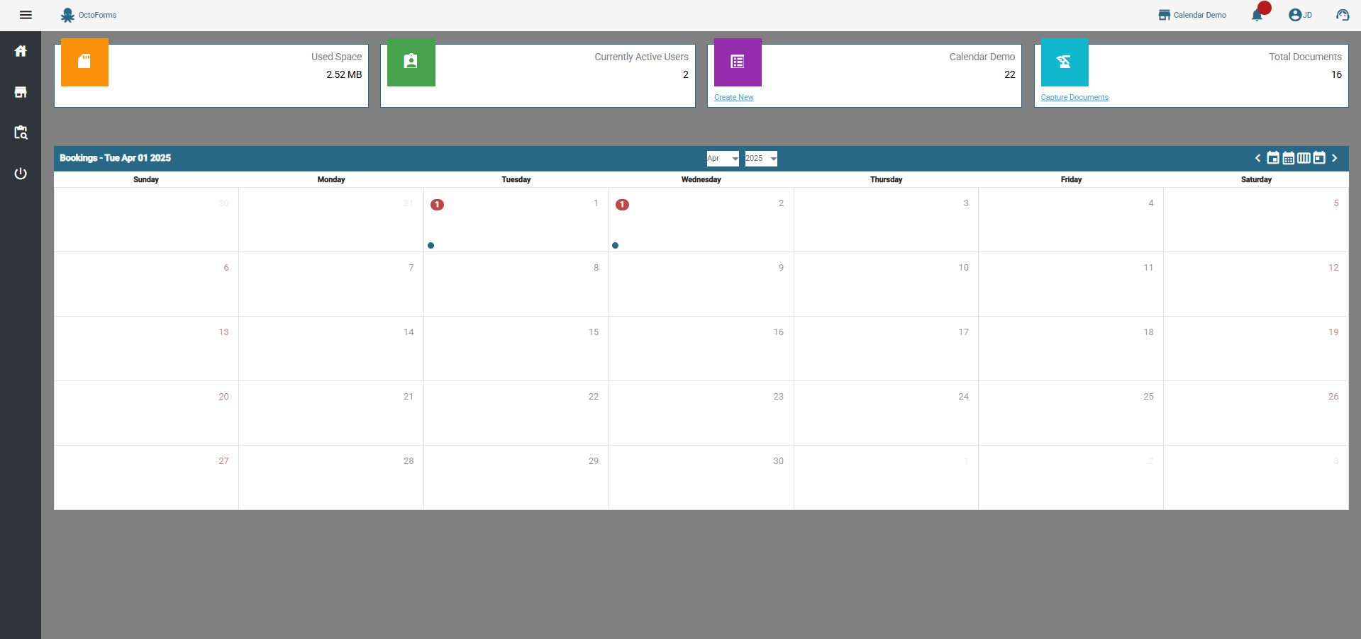Click the Wednesday column header
1361x639 pixels.
(701, 180)
